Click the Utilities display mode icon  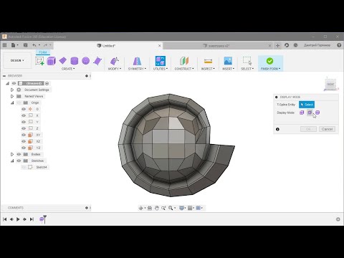(160, 61)
